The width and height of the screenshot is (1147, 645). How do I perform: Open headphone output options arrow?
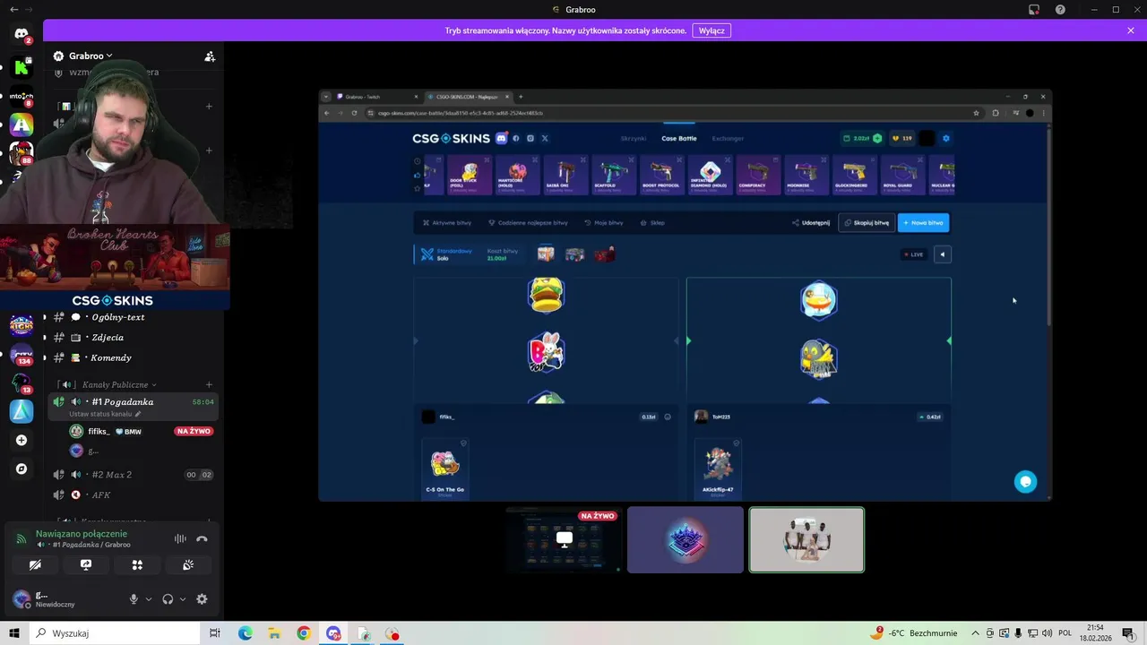(183, 599)
